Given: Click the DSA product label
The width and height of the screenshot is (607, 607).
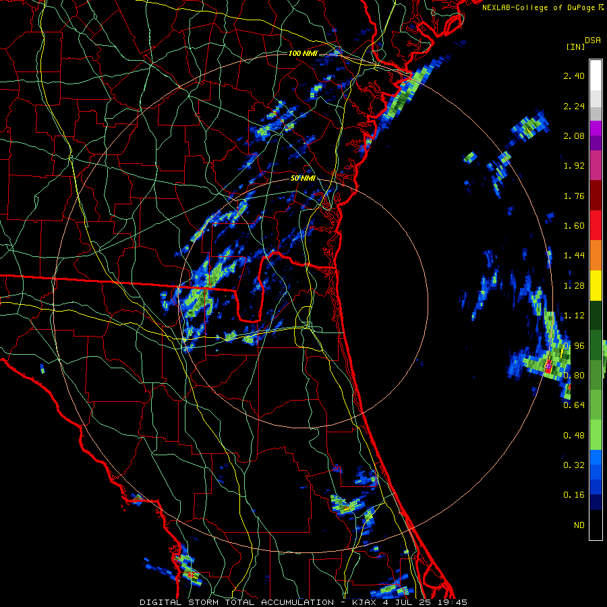Looking at the screenshot, I should (x=593, y=40).
